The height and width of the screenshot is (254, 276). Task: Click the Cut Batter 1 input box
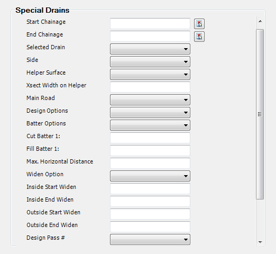[150, 138]
